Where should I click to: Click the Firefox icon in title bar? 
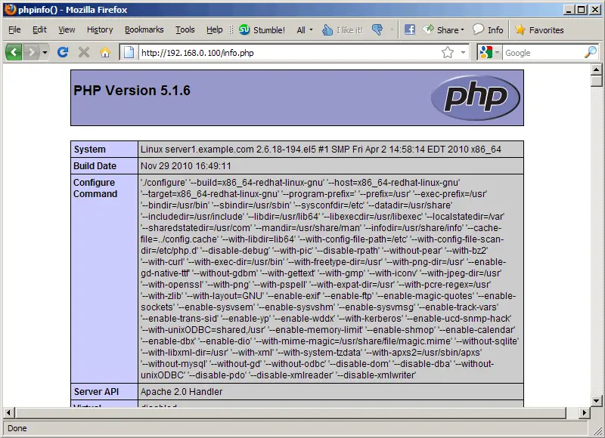point(10,9)
